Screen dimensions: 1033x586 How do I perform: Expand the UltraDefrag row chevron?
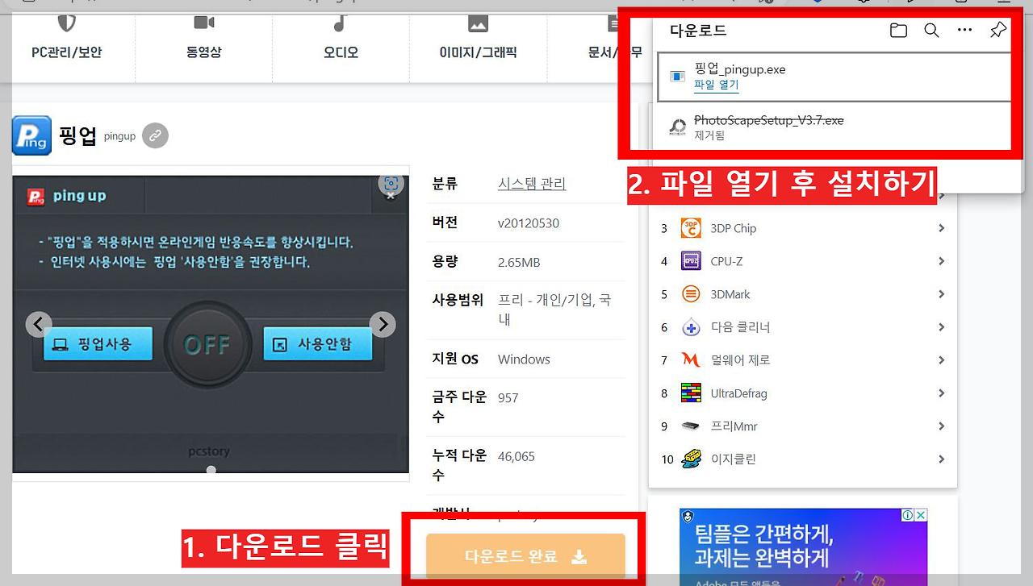[x=941, y=393]
